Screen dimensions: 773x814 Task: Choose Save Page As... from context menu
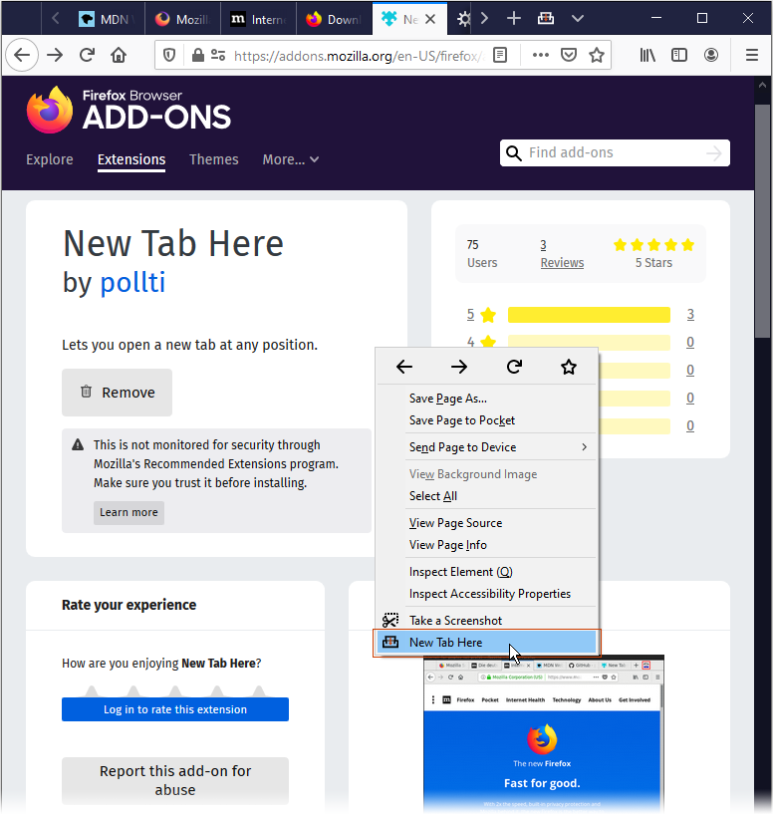click(x=486, y=399)
